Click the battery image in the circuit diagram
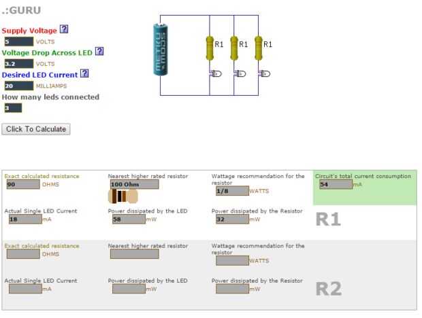This screenshot has width=422, height=318. point(161,50)
